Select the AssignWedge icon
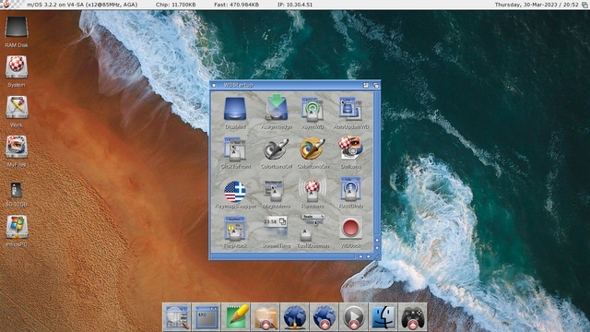Viewport: 590px width, 332px height. pos(277,107)
